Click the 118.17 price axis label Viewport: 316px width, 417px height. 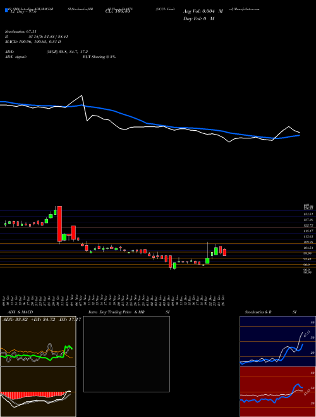point(308,231)
